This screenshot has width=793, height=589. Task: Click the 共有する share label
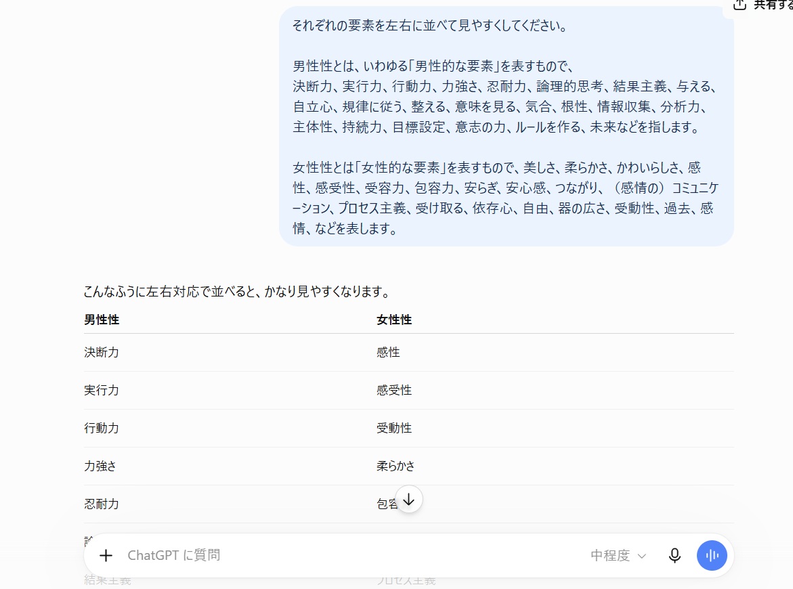pos(773,5)
